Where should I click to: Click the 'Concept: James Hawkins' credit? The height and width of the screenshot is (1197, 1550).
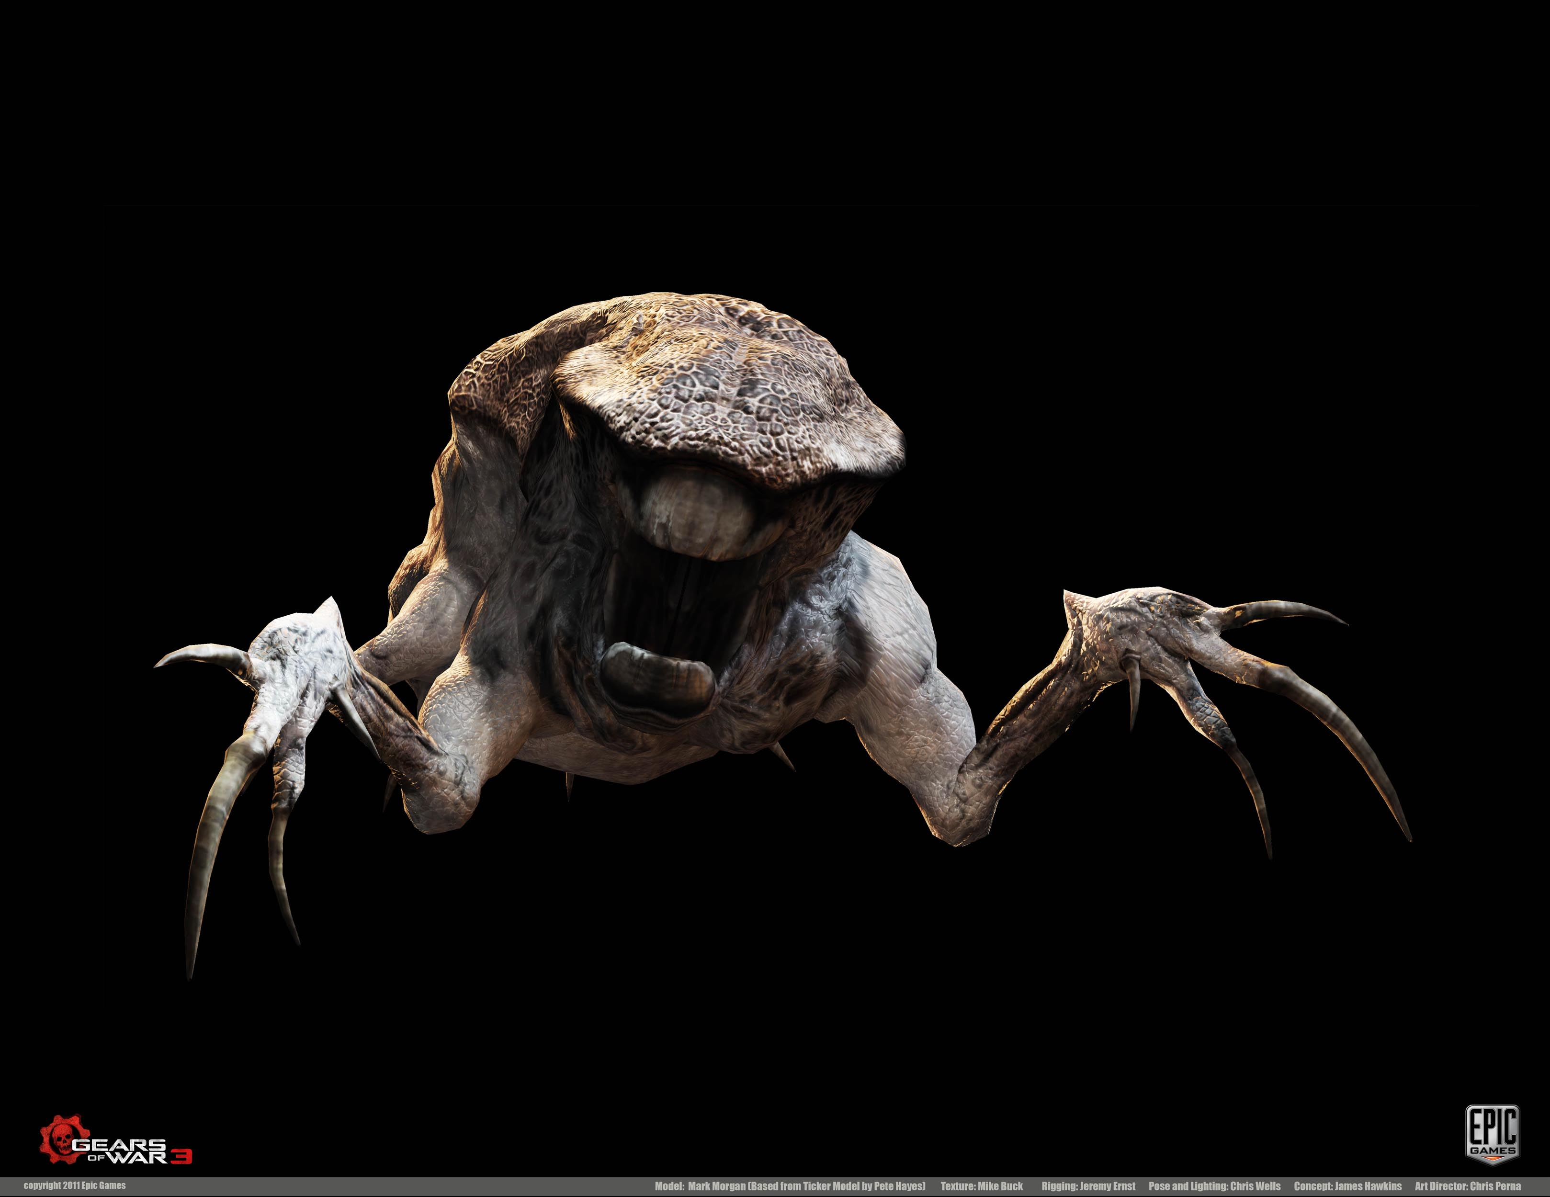pos(1347,1186)
